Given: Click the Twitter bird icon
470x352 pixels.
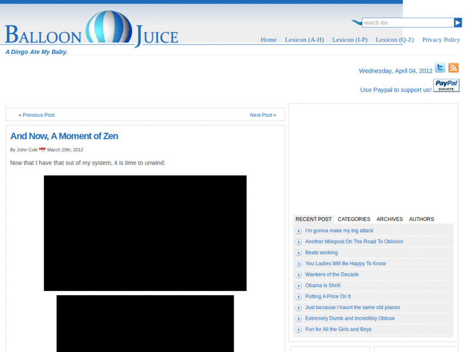Looking at the screenshot, I should click(439, 68).
